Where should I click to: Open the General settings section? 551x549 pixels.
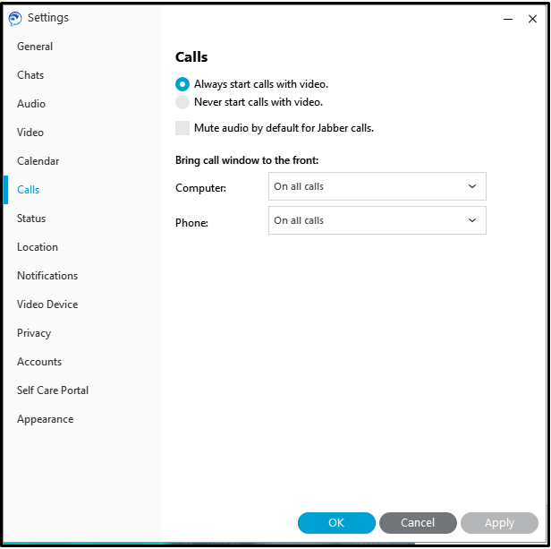pos(35,47)
